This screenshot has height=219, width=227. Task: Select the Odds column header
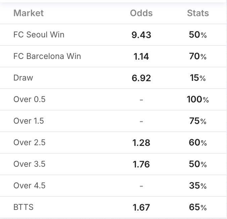click(141, 13)
